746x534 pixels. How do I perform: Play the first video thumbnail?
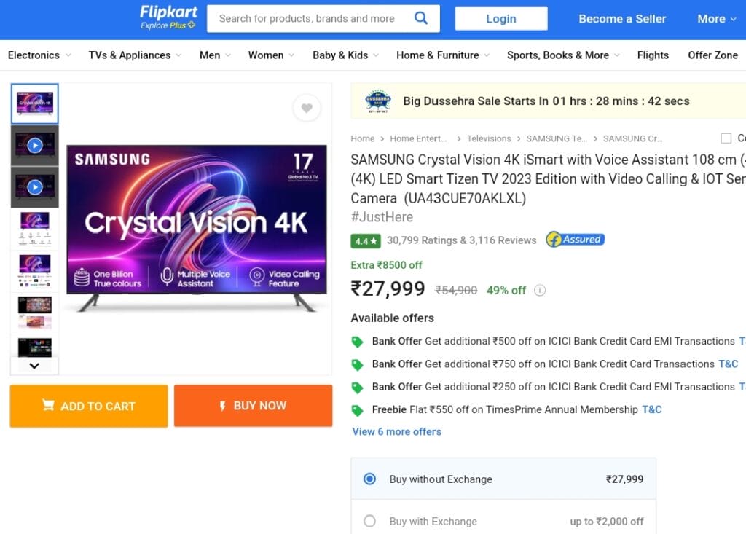point(34,145)
